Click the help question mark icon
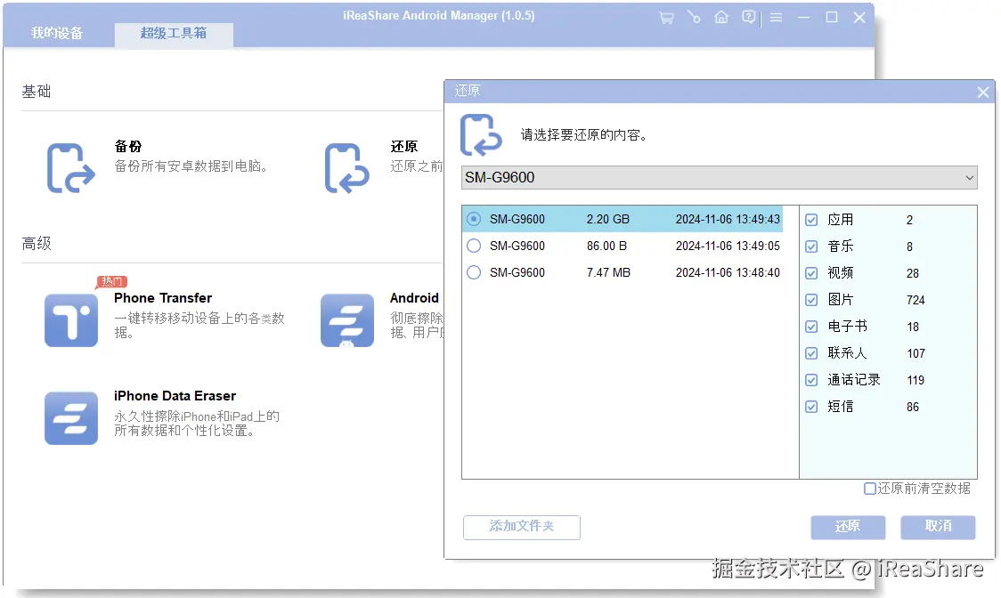The height and width of the screenshot is (598, 1001). click(x=748, y=16)
